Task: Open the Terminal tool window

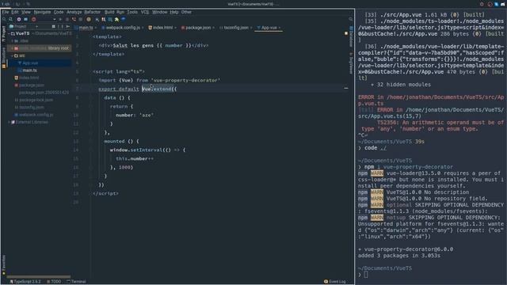Action: (76, 282)
